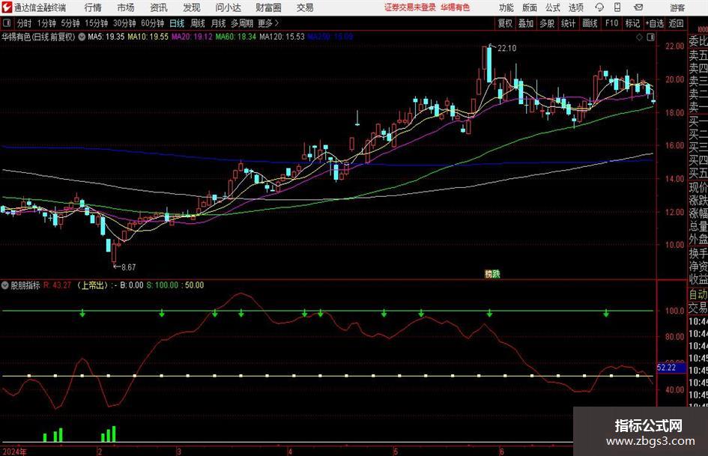
Task: Open the 功能 menu
Action: click(506, 7)
